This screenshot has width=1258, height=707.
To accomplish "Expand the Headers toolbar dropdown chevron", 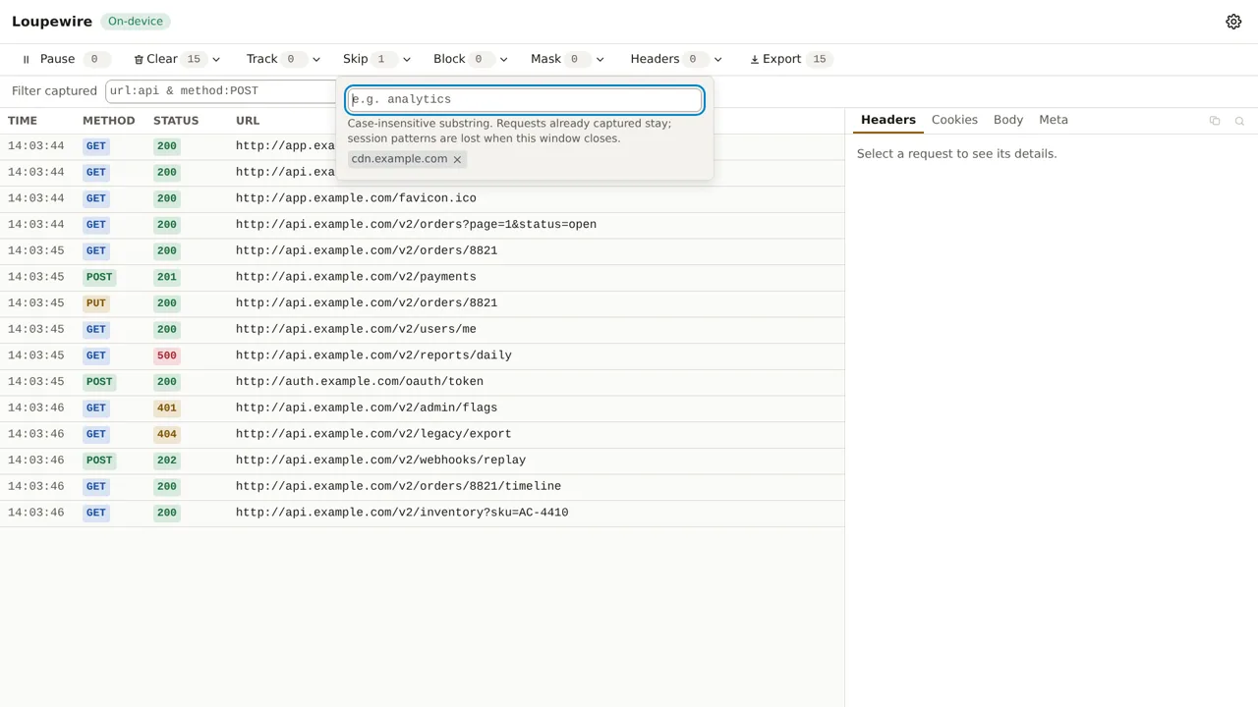I will click(717, 59).
